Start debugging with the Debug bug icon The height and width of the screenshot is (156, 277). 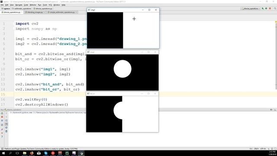(266, 9)
